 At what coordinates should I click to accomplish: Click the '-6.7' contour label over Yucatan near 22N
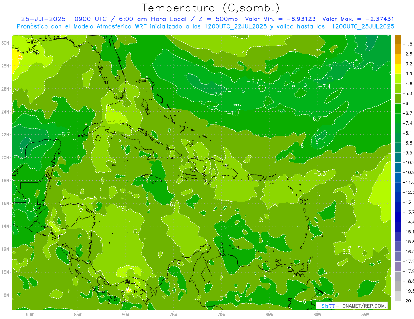pos(63,135)
